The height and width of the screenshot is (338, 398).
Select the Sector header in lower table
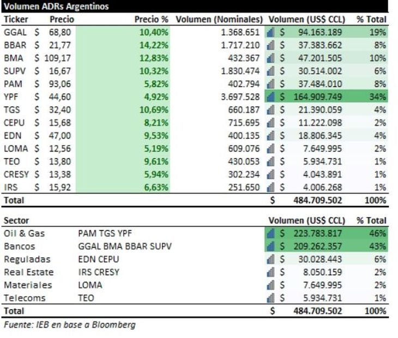16,221
